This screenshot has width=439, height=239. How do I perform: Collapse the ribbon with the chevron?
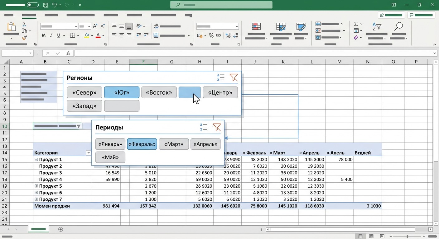click(434, 44)
